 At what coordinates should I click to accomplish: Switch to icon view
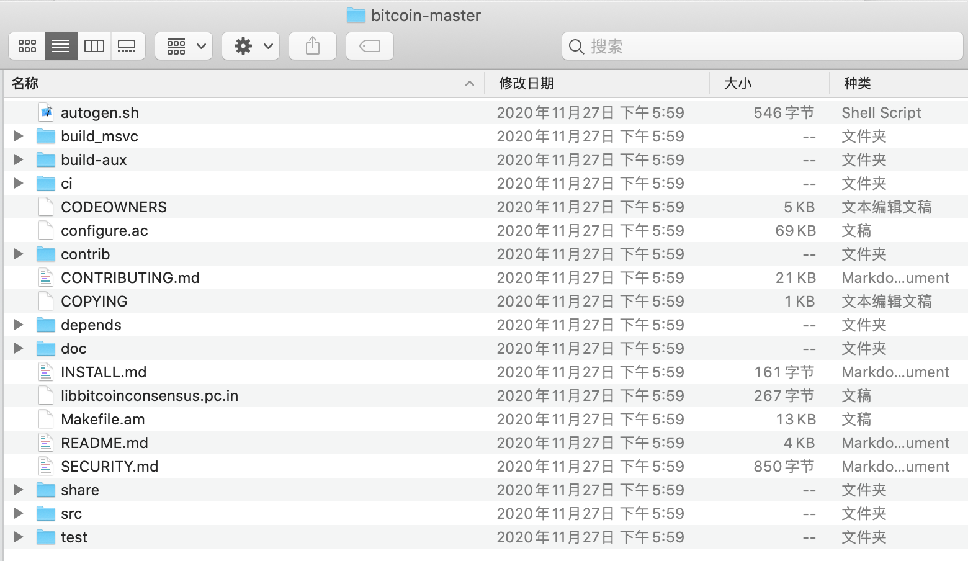click(27, 46)
